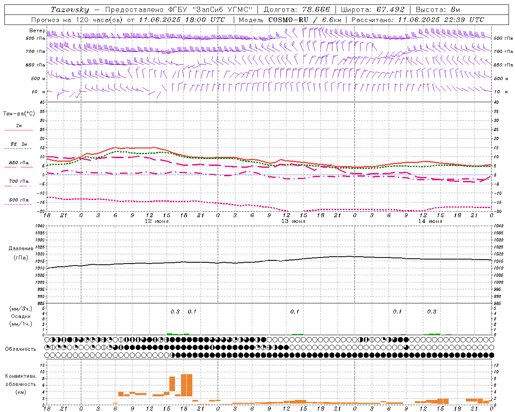The image size is (515, 412).
Task: Click the model name COSMO-RU / 6.6км
Action: (305, 20)
